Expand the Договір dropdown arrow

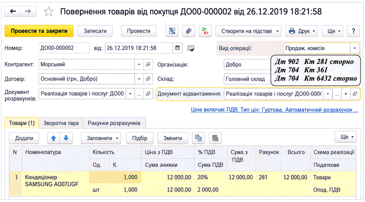pos(139,79)
